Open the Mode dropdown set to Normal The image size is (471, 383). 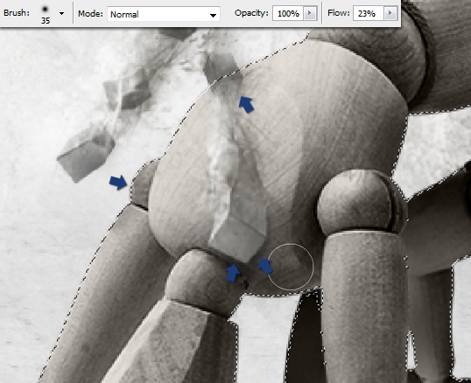(x=164, y=14)
